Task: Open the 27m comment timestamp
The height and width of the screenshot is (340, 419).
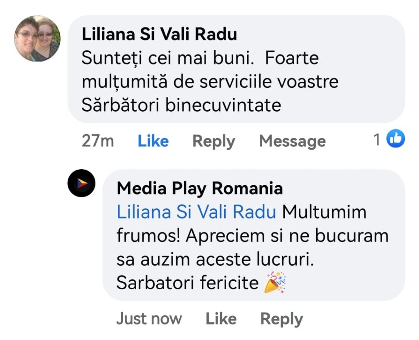Action: (98, 141)
